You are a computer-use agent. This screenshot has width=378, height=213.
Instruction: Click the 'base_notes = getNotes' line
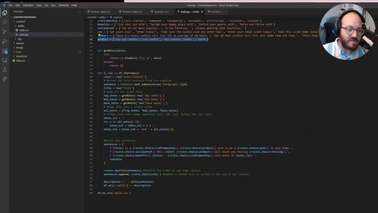point(135,103)
